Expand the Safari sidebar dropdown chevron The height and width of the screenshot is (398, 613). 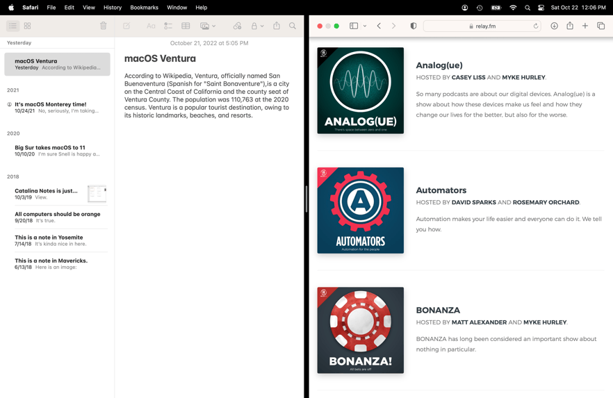pyautogui.click(x=365, y=26)
